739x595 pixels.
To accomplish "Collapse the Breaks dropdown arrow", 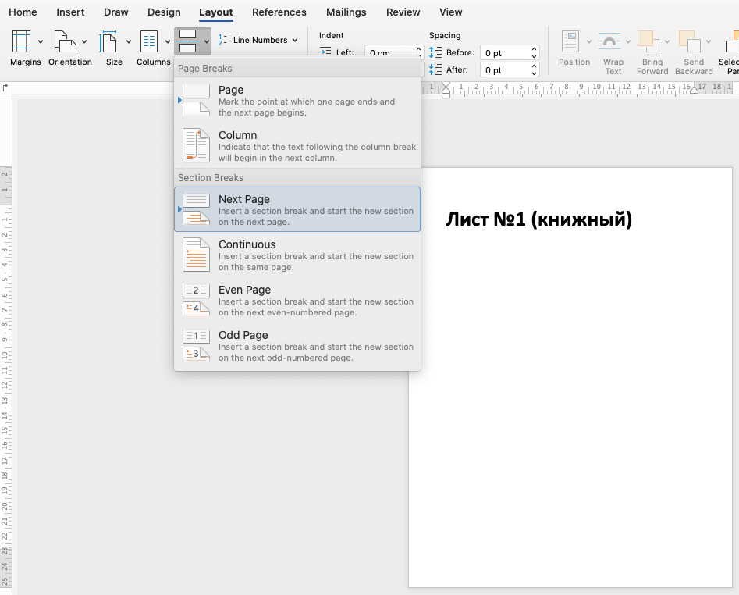I will pos(207,41).
